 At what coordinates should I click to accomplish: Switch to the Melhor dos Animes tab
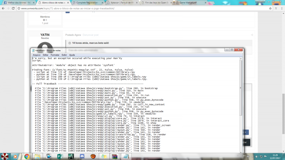(x=19, y=3)
